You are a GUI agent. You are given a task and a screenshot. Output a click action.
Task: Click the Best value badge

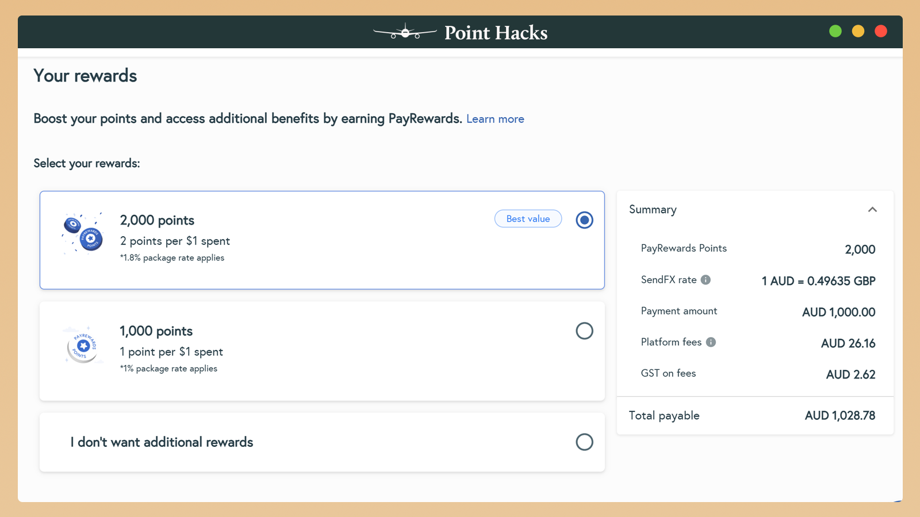[528, 219]
